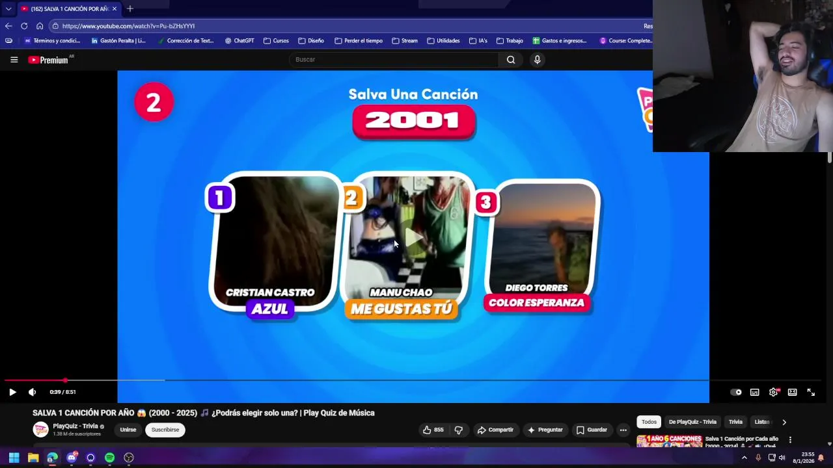Open Spotify from the taskbar
This screenshot has width=833, height=468.
[x=109, y=458]
